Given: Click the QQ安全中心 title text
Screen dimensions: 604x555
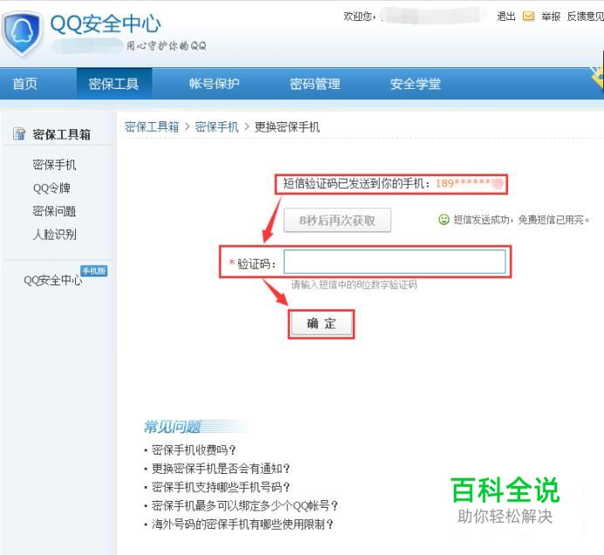Looking at the screenshot, I should point(106,24).
